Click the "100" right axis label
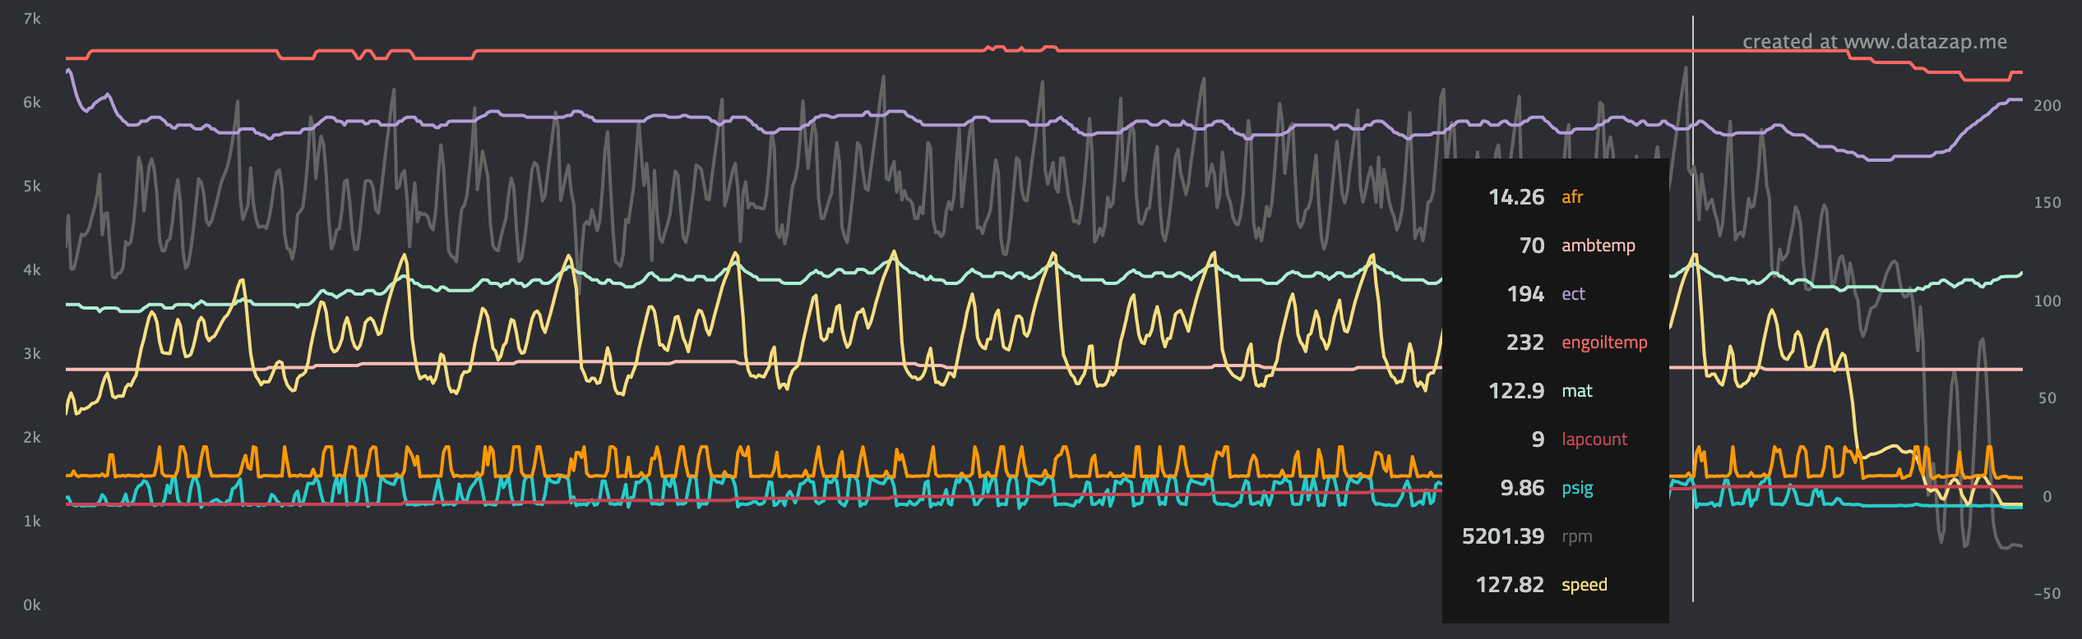 tap(2047, 301)
